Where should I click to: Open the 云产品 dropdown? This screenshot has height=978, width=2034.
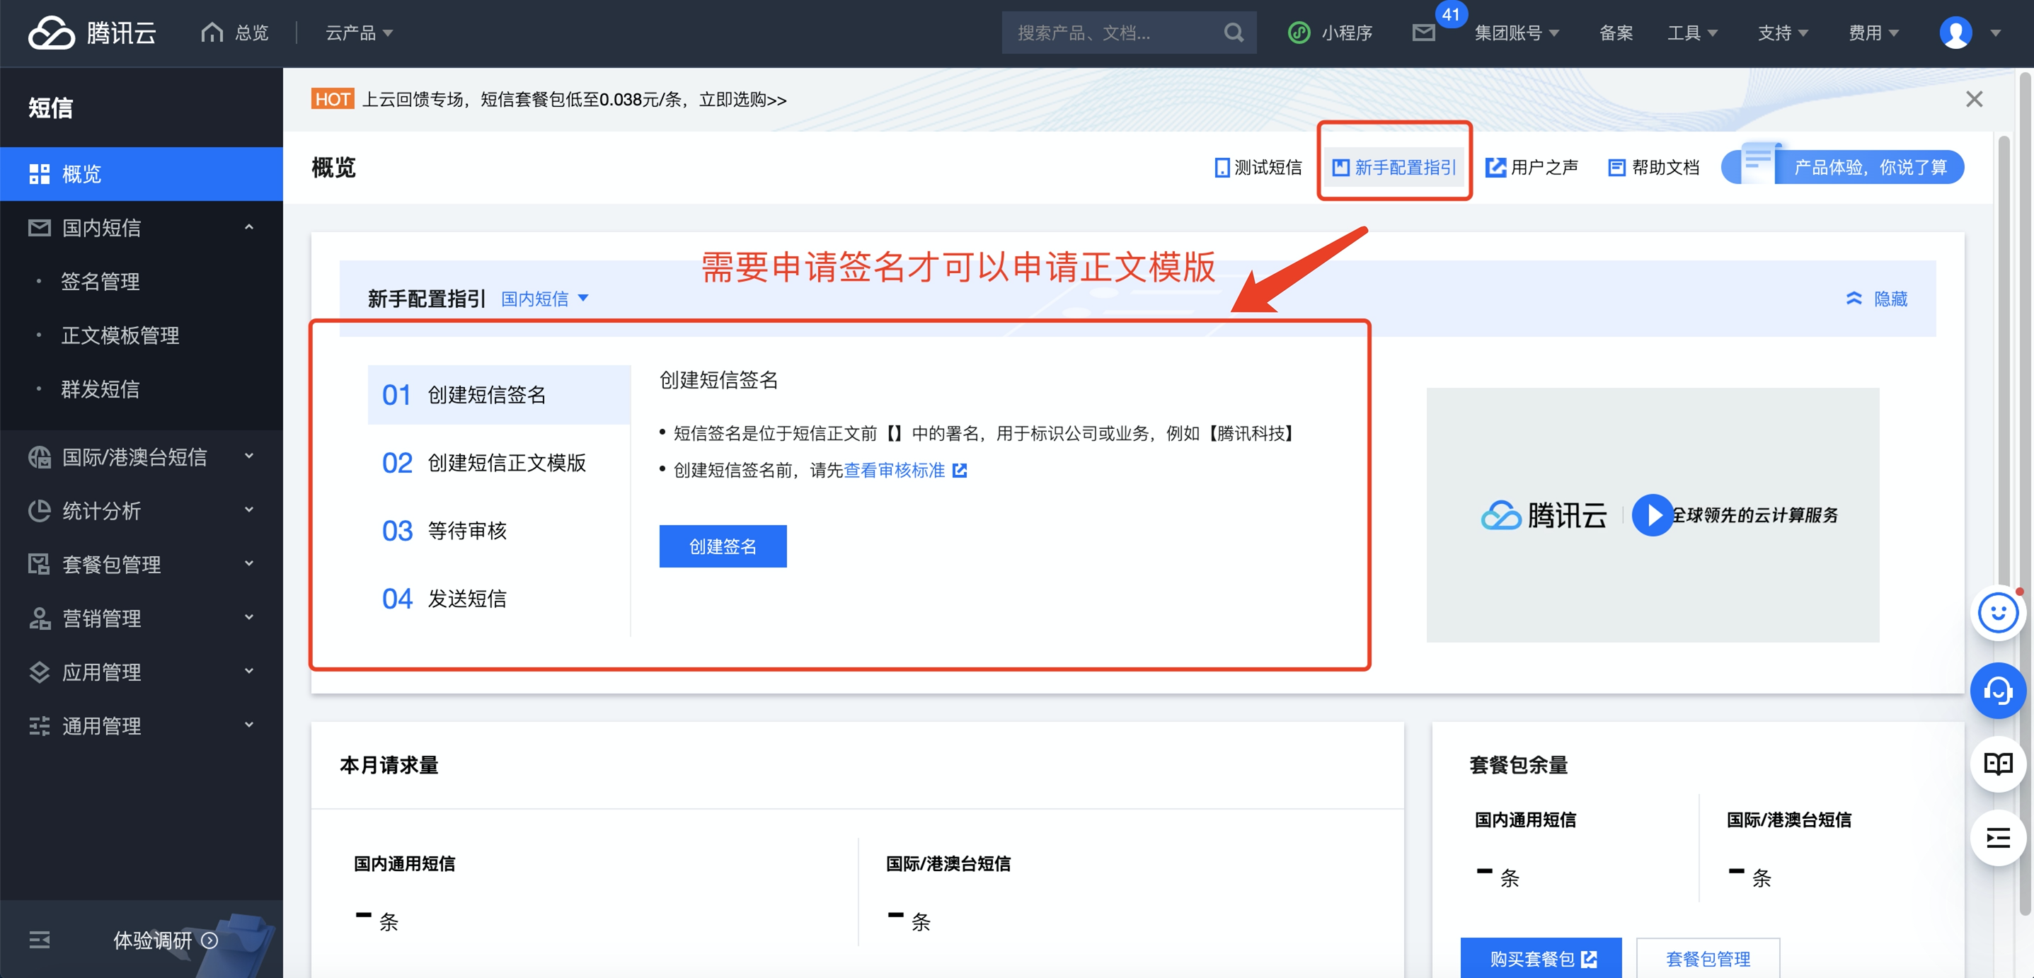pyautogui.click(x=360, y=33)
